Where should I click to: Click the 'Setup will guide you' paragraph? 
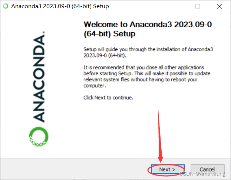148,52
